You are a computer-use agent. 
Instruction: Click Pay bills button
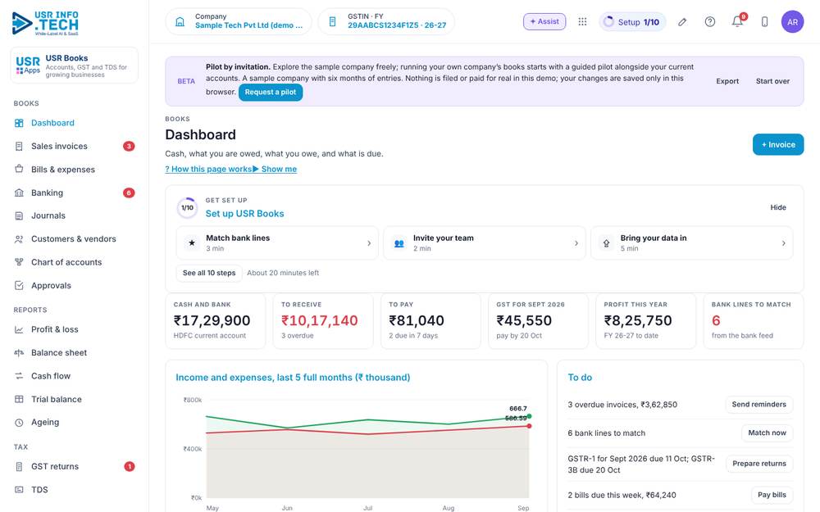[x=772, y=495]
